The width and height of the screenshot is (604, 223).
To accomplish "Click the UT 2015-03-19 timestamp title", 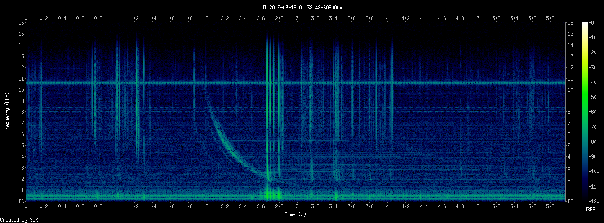I will click(302, 8).
